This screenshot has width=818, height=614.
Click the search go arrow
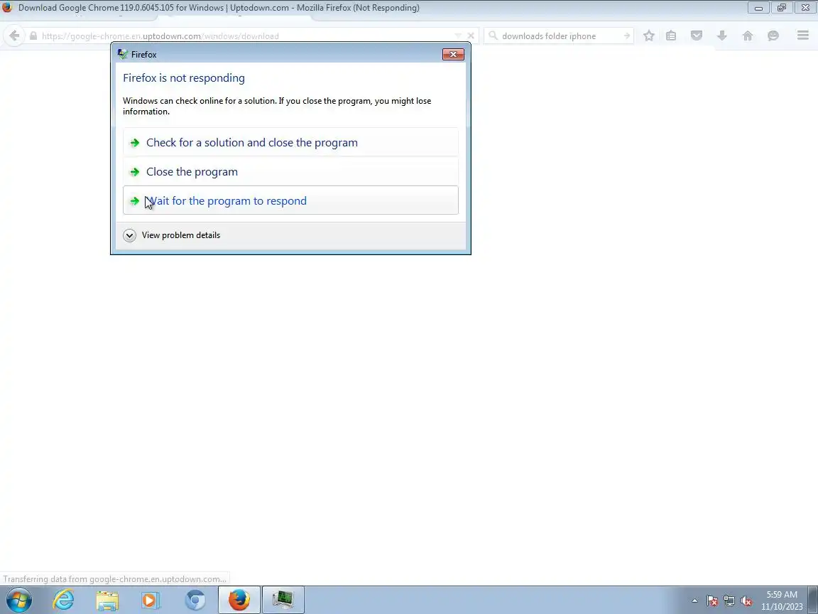coord(626,36)
